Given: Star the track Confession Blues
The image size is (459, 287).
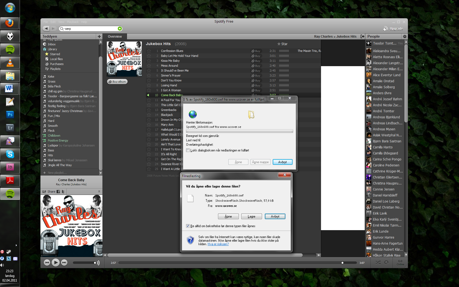Looking at the screenshot, I should click(149, 51).
